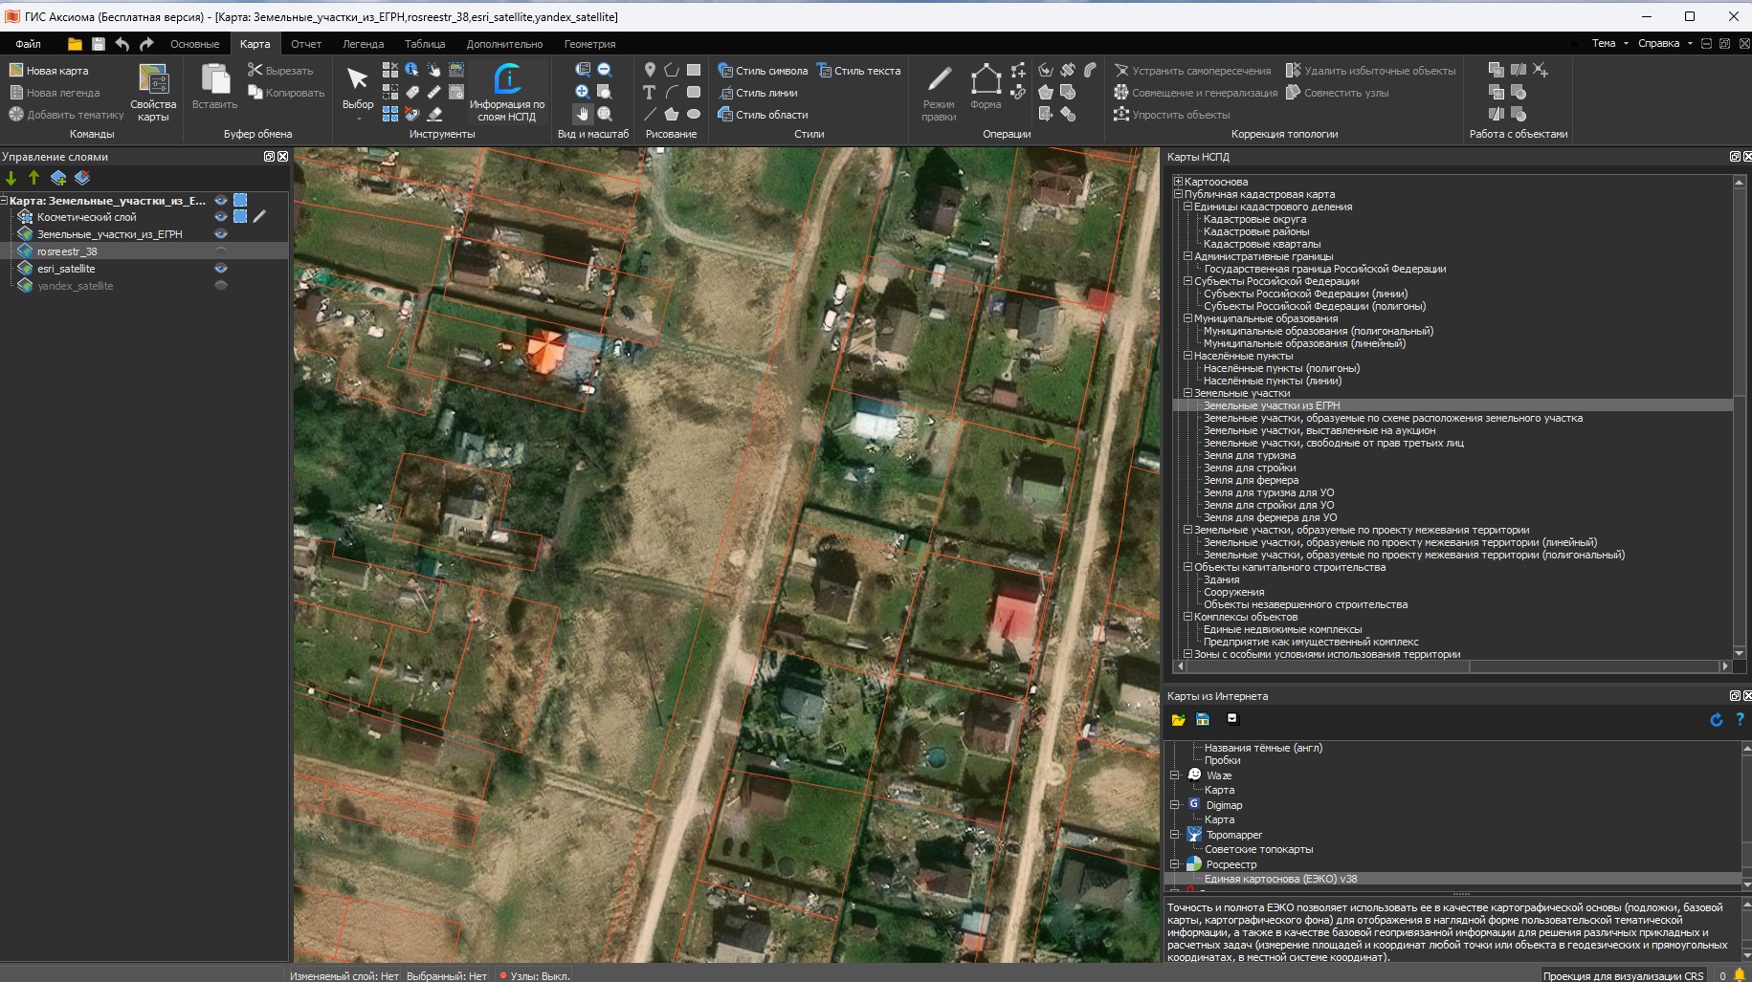Click the ruler measure tool

click(x=433, y=92)
